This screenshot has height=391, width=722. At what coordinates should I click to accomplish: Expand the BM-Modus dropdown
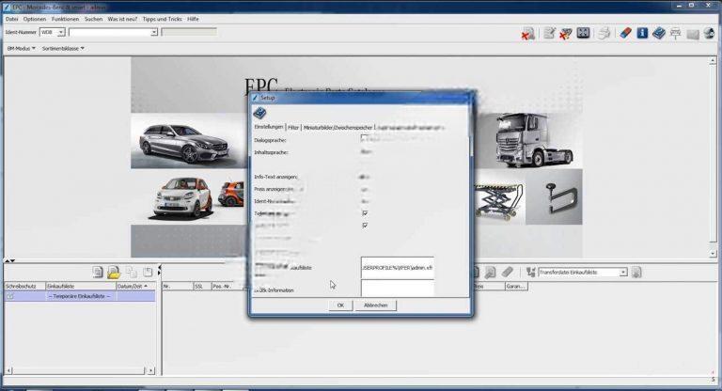(21, 48)
